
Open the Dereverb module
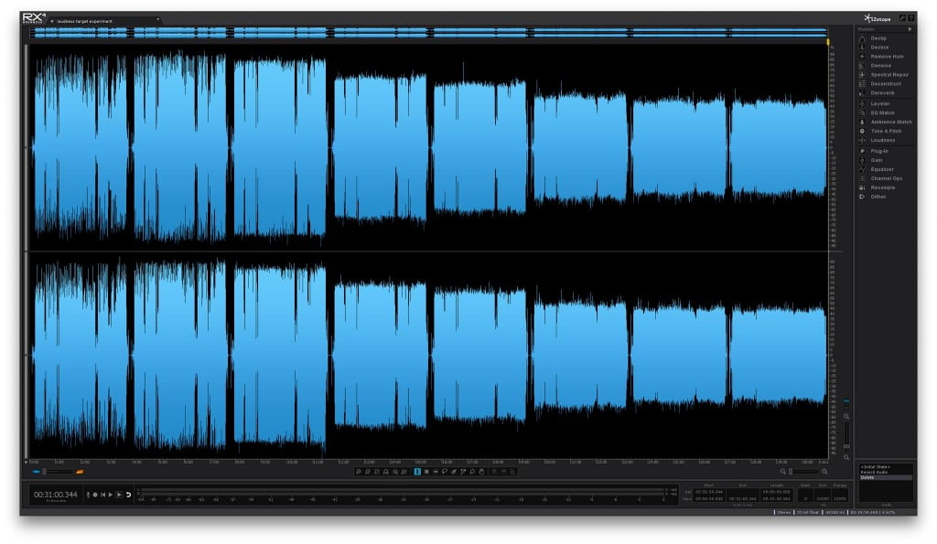pos(882,93)
